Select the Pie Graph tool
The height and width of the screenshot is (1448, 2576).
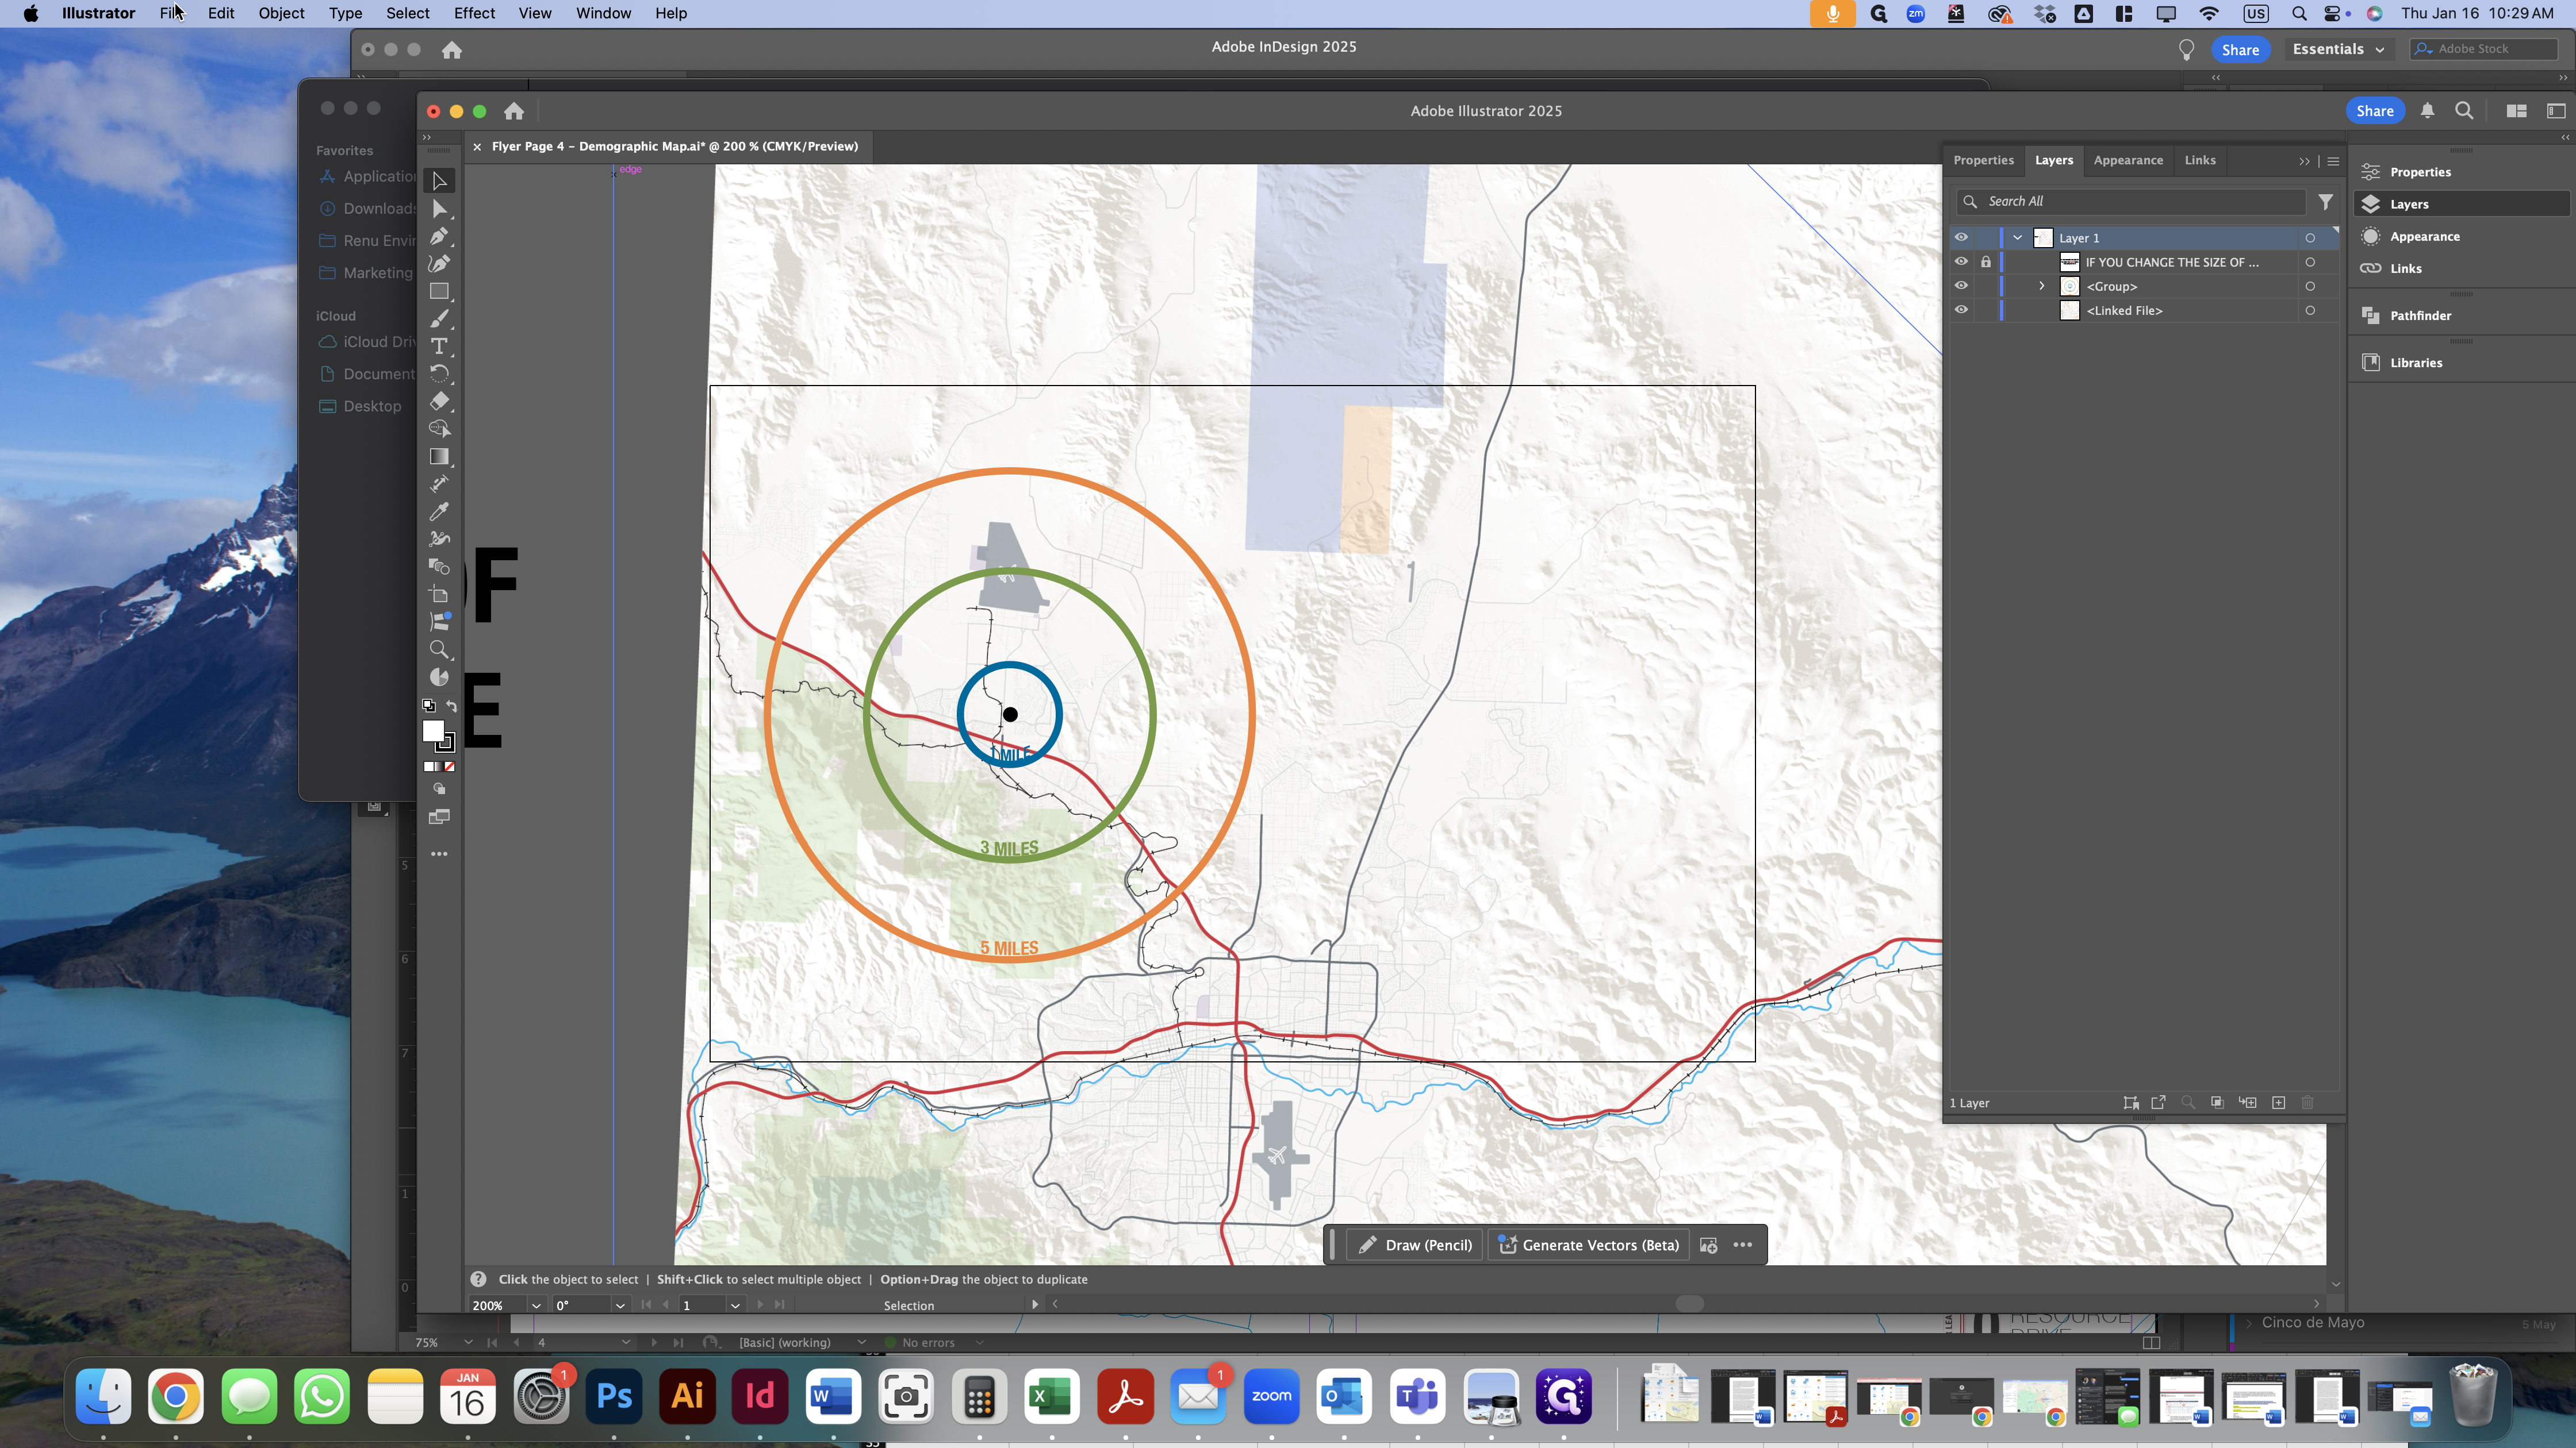click(x=439, y=677)
